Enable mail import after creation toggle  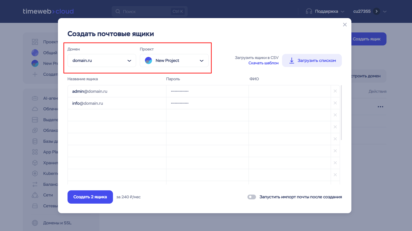tap(251, 197)
